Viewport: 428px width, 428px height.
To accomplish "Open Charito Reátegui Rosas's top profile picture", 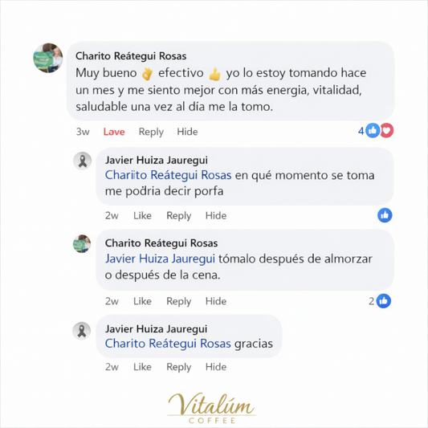I will pyautogui.click(x=48, y=58).
